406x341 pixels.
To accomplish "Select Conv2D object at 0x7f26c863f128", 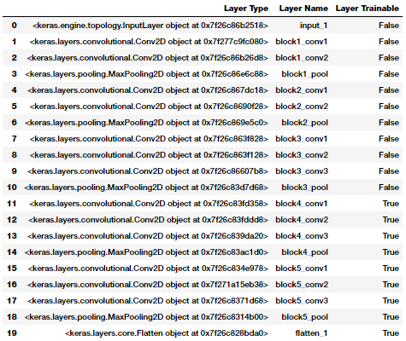I will (x=149, y=155).
